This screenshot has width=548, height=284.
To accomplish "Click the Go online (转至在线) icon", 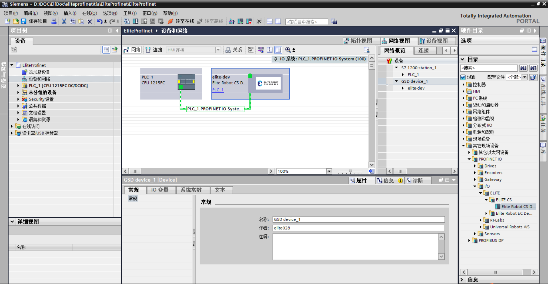I will coord(171,21).
